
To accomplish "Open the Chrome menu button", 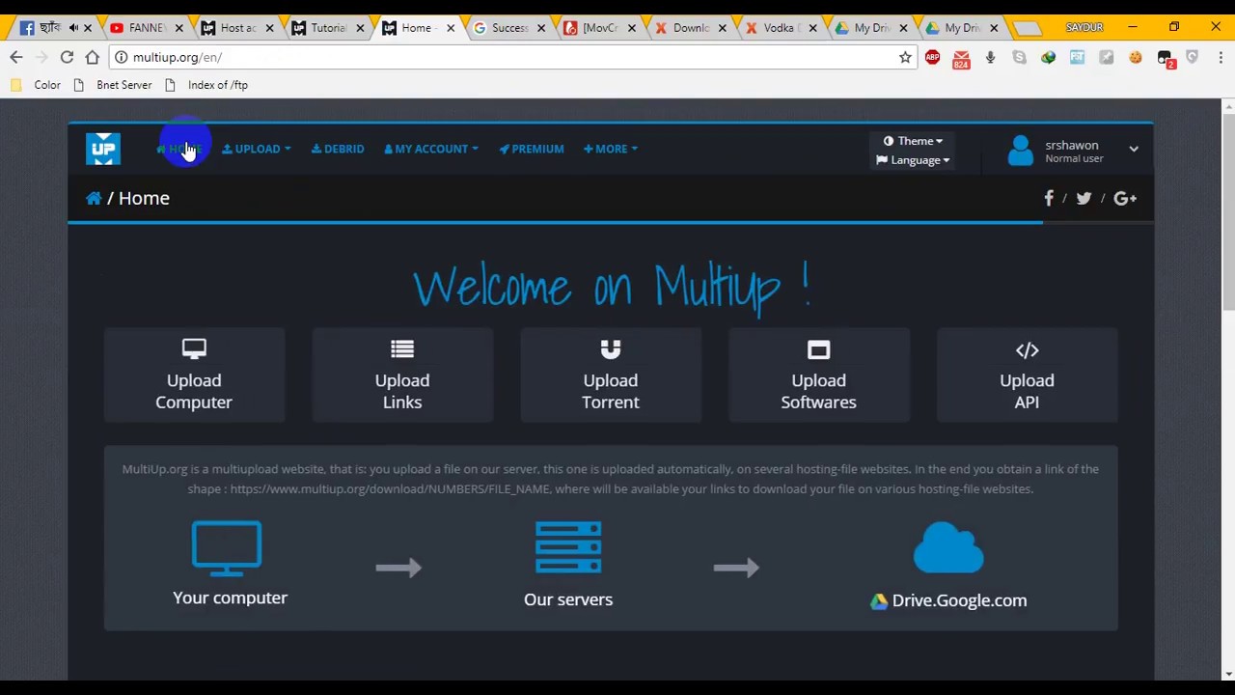I will (x=1219, y=58).
